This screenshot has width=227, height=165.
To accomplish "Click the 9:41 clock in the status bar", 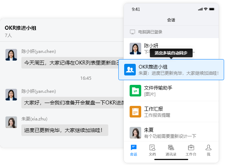I will click(136, 9).
